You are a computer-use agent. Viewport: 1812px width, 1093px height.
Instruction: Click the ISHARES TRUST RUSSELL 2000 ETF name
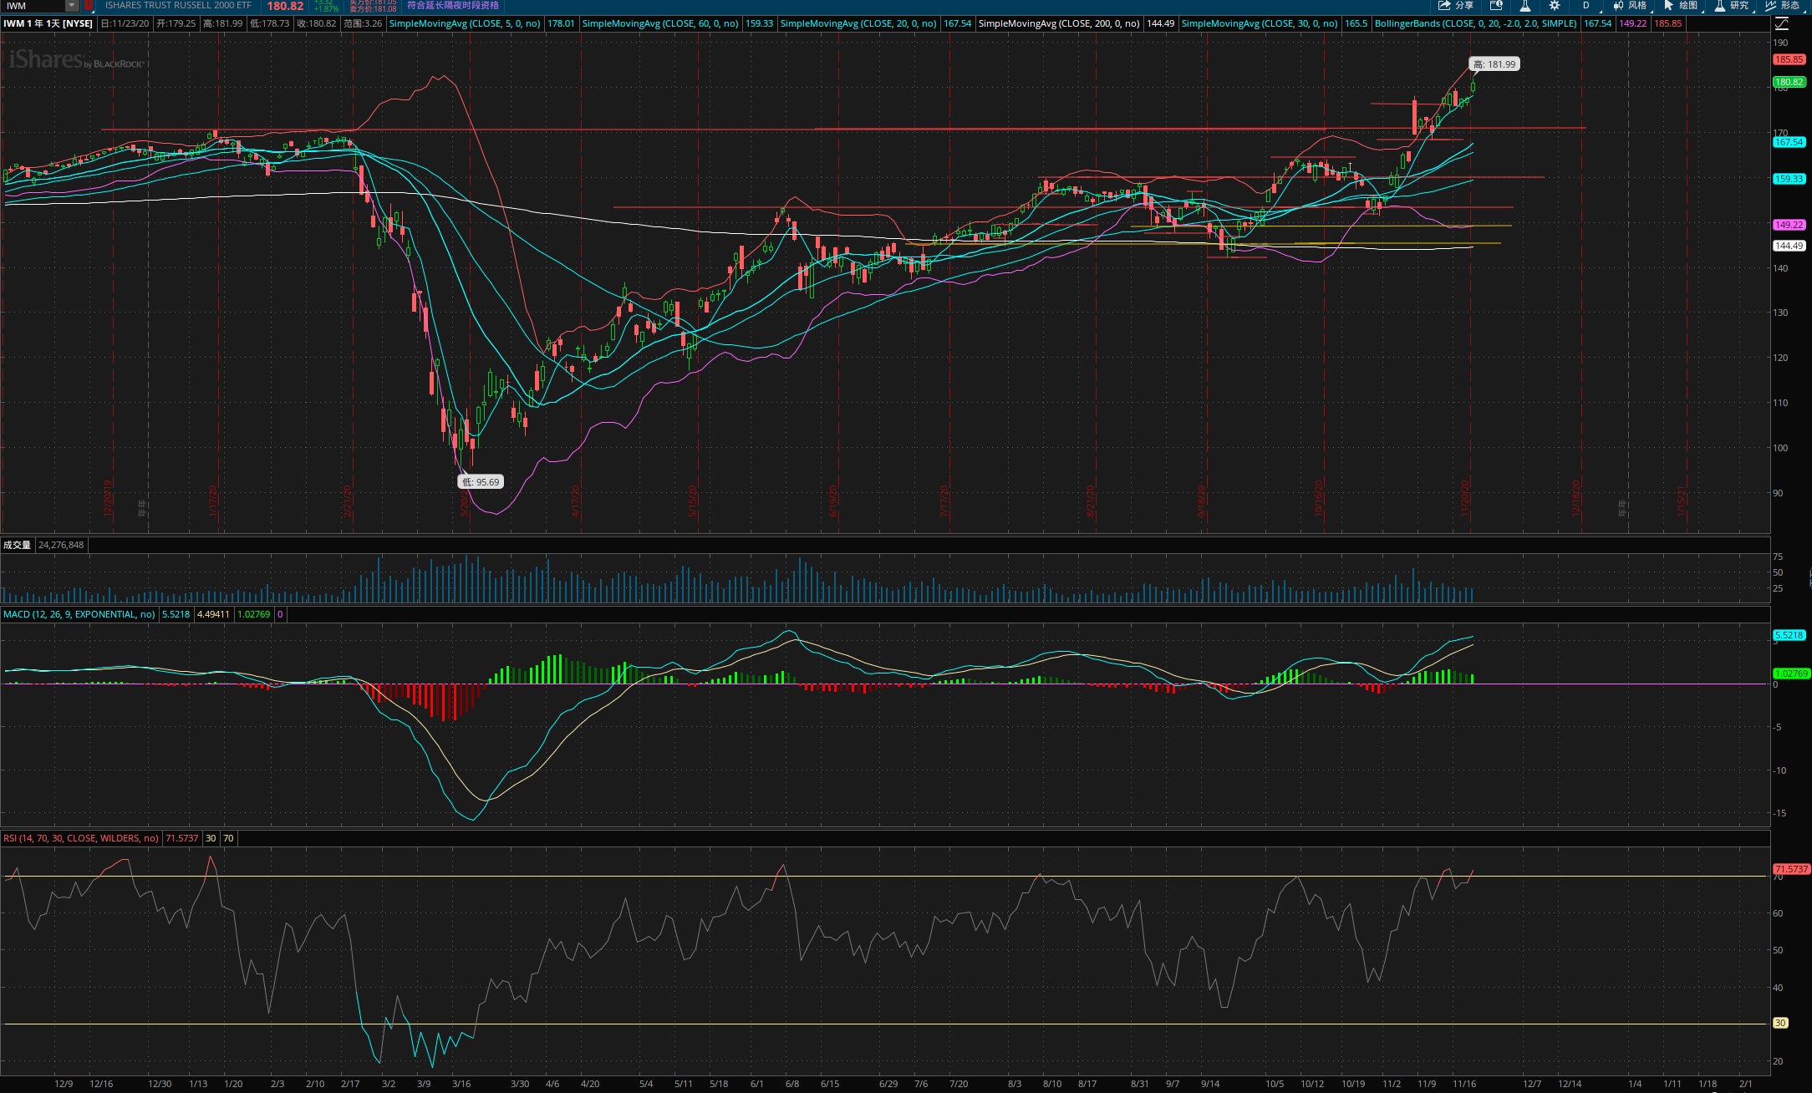tap(178, 6)
